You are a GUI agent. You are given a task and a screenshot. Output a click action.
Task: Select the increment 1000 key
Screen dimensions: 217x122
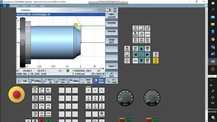click(42, 114)
